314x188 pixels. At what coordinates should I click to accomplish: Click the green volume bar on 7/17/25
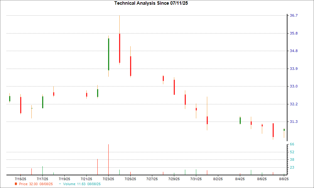[42, 170]
